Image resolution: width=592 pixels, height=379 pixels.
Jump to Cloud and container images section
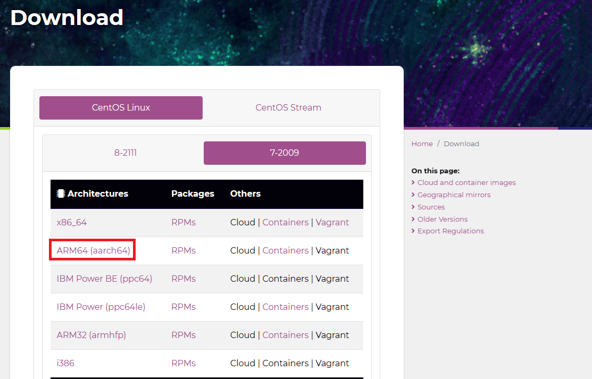pyautogui.click(x=466, y=183)
